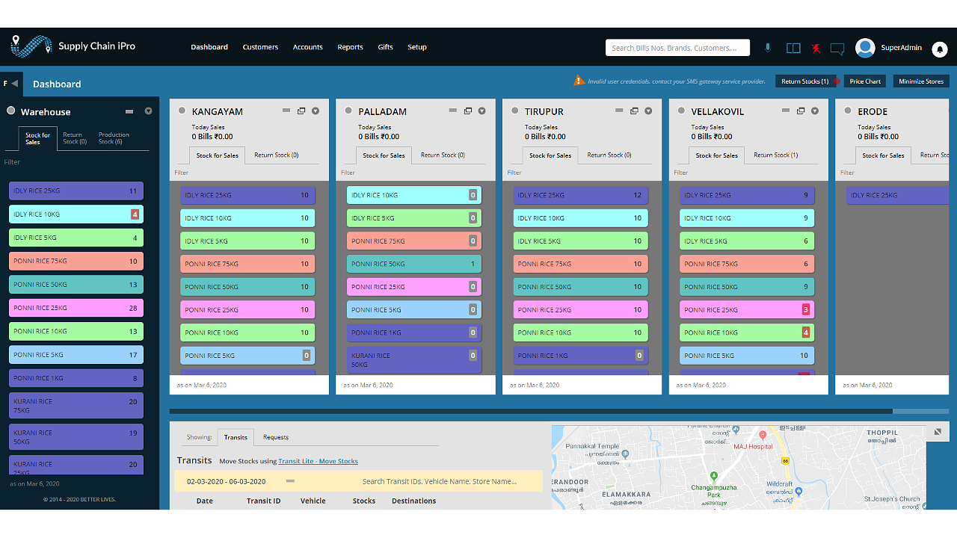Focus the Search Bills Nos, Brands, Customers field
The height and width of the screenshot is (538, 957).
tap(677, 48)
